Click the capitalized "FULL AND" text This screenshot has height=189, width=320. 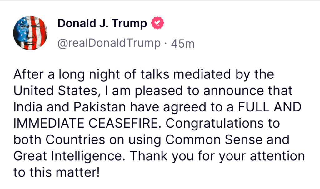point(270,107)
